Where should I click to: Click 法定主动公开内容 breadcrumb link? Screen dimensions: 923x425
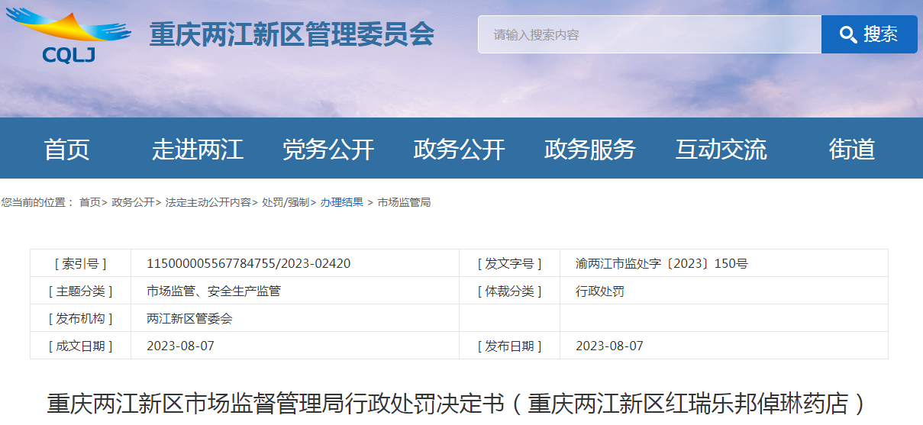[x=208, y=202]
